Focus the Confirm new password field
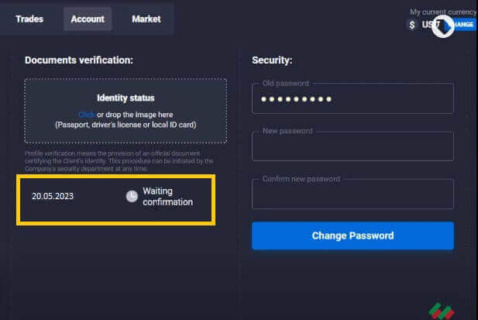This screenshot has width=478, height=320. pyautogui.click(x=352, y=193)
